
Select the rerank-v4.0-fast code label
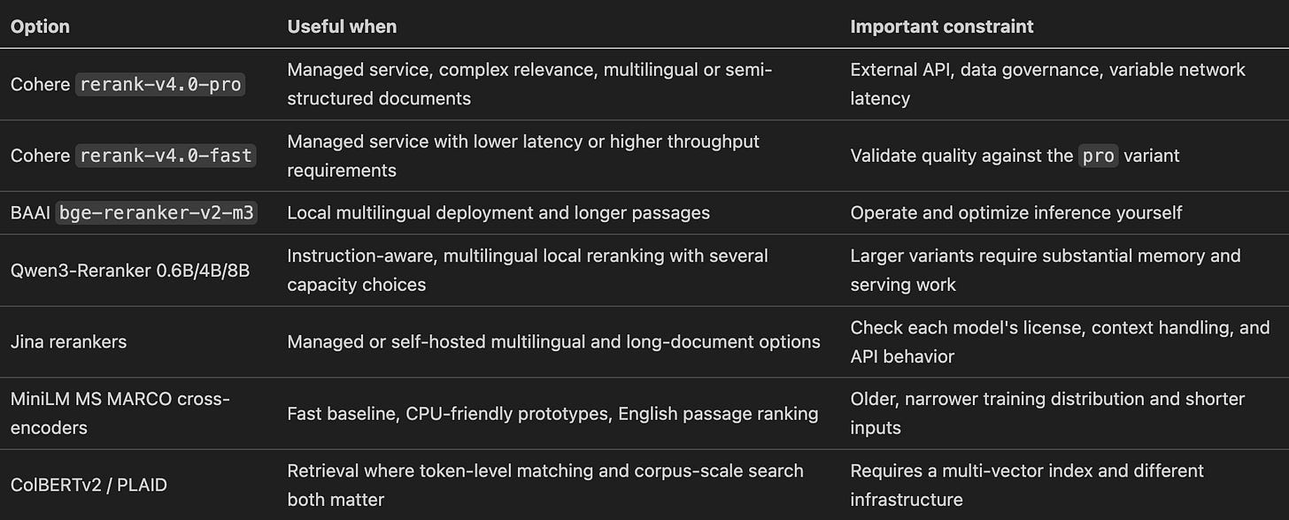click(x=166, y=156)
